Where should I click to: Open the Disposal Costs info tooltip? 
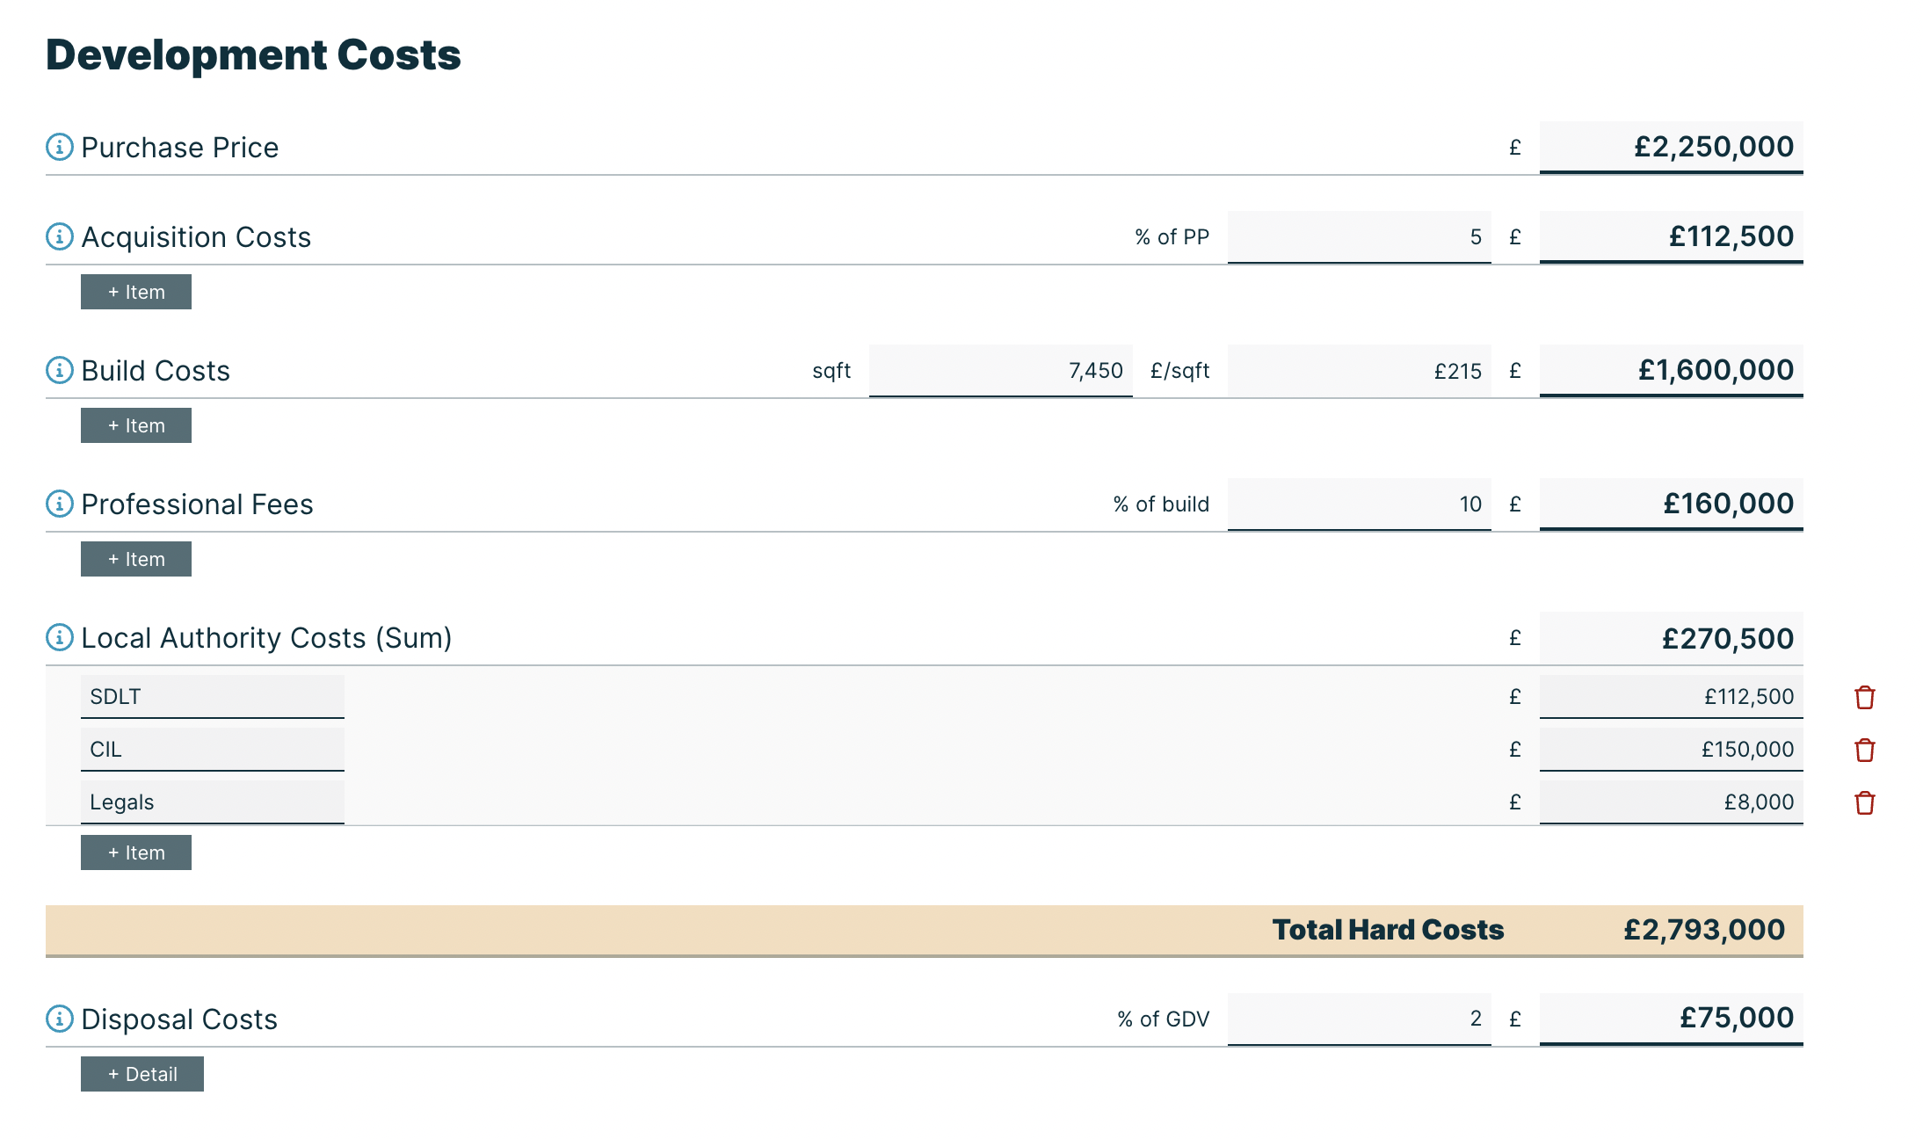(x=58, y=1019)
